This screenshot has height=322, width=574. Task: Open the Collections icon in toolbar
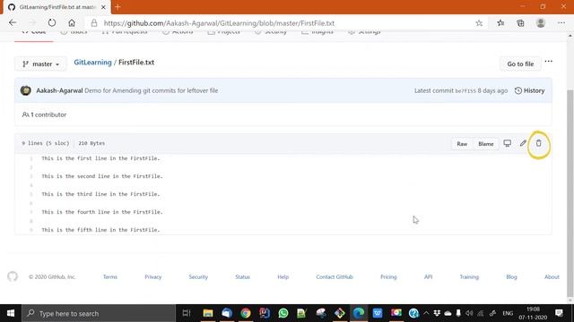(x=520, y=23)
